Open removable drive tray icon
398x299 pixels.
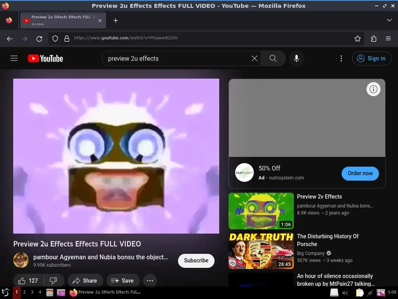334,293
